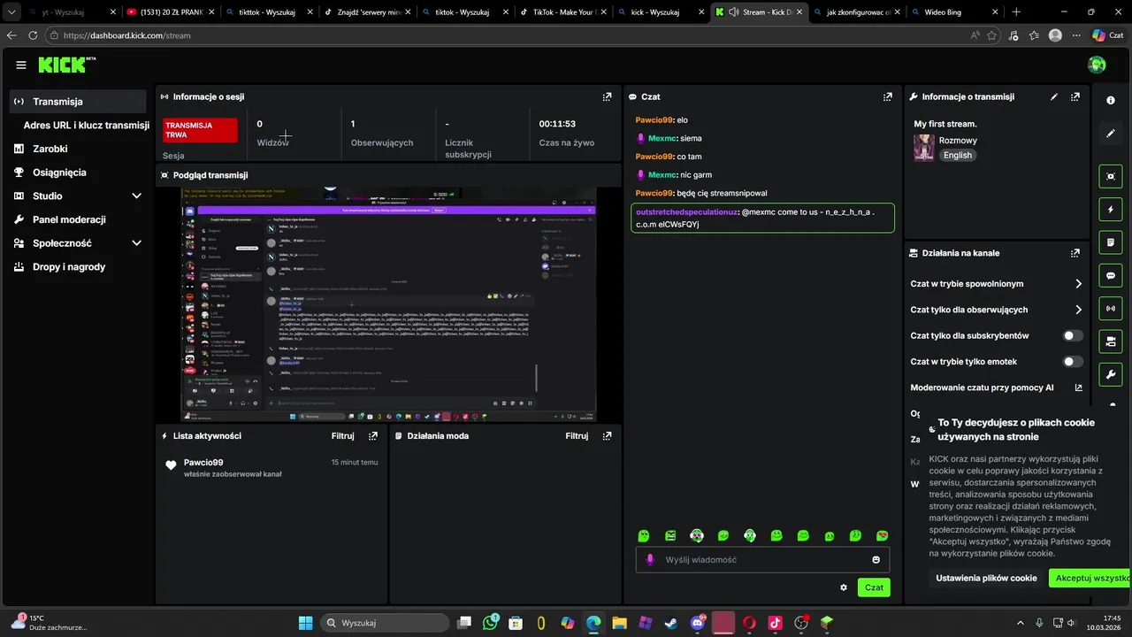Toggle the document list sidebar icon
Image resolution: width=1132 pixels, height=637 pixels.
tap(1111, 242)
